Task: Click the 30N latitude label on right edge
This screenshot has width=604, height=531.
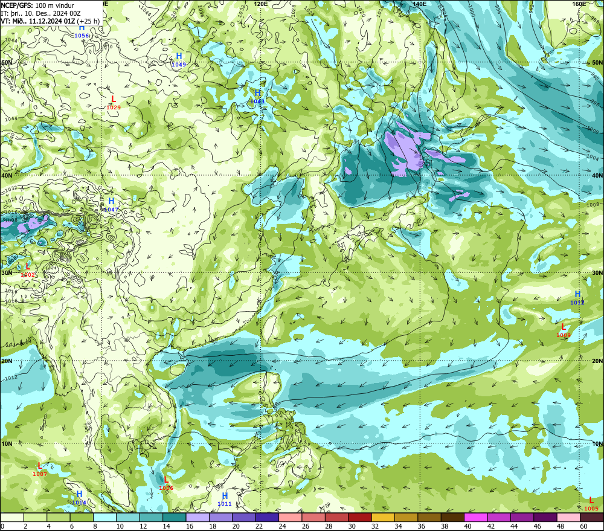Action: [x=597, y=273]
